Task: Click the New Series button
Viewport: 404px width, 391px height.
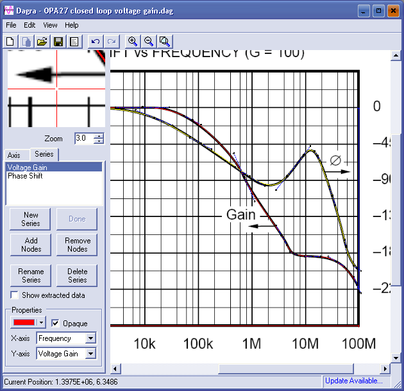Action: click(x=31, y=220)
